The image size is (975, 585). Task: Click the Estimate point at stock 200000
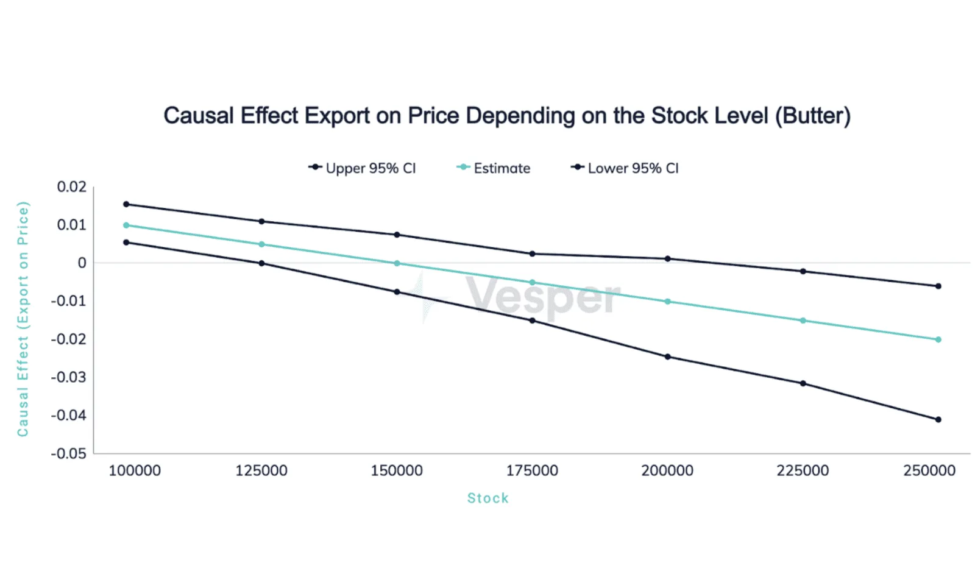coord(667,301)
